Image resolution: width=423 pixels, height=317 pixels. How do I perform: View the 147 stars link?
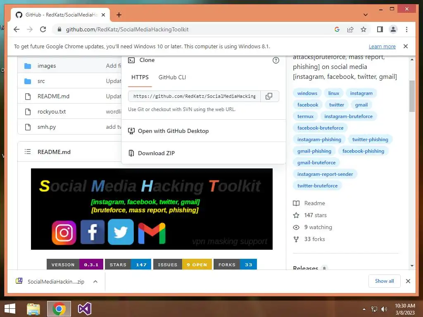click(x=310, y=215)
